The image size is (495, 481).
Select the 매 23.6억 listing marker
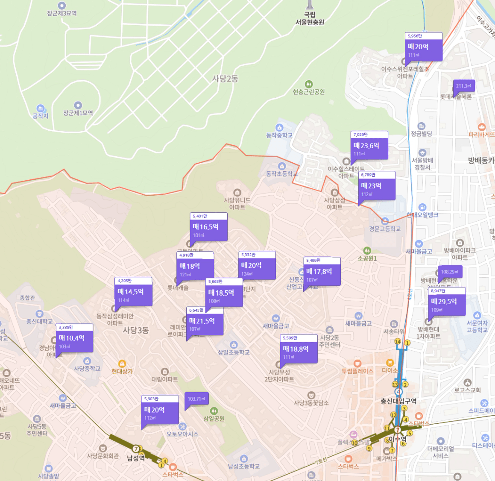tap(369, 146)
